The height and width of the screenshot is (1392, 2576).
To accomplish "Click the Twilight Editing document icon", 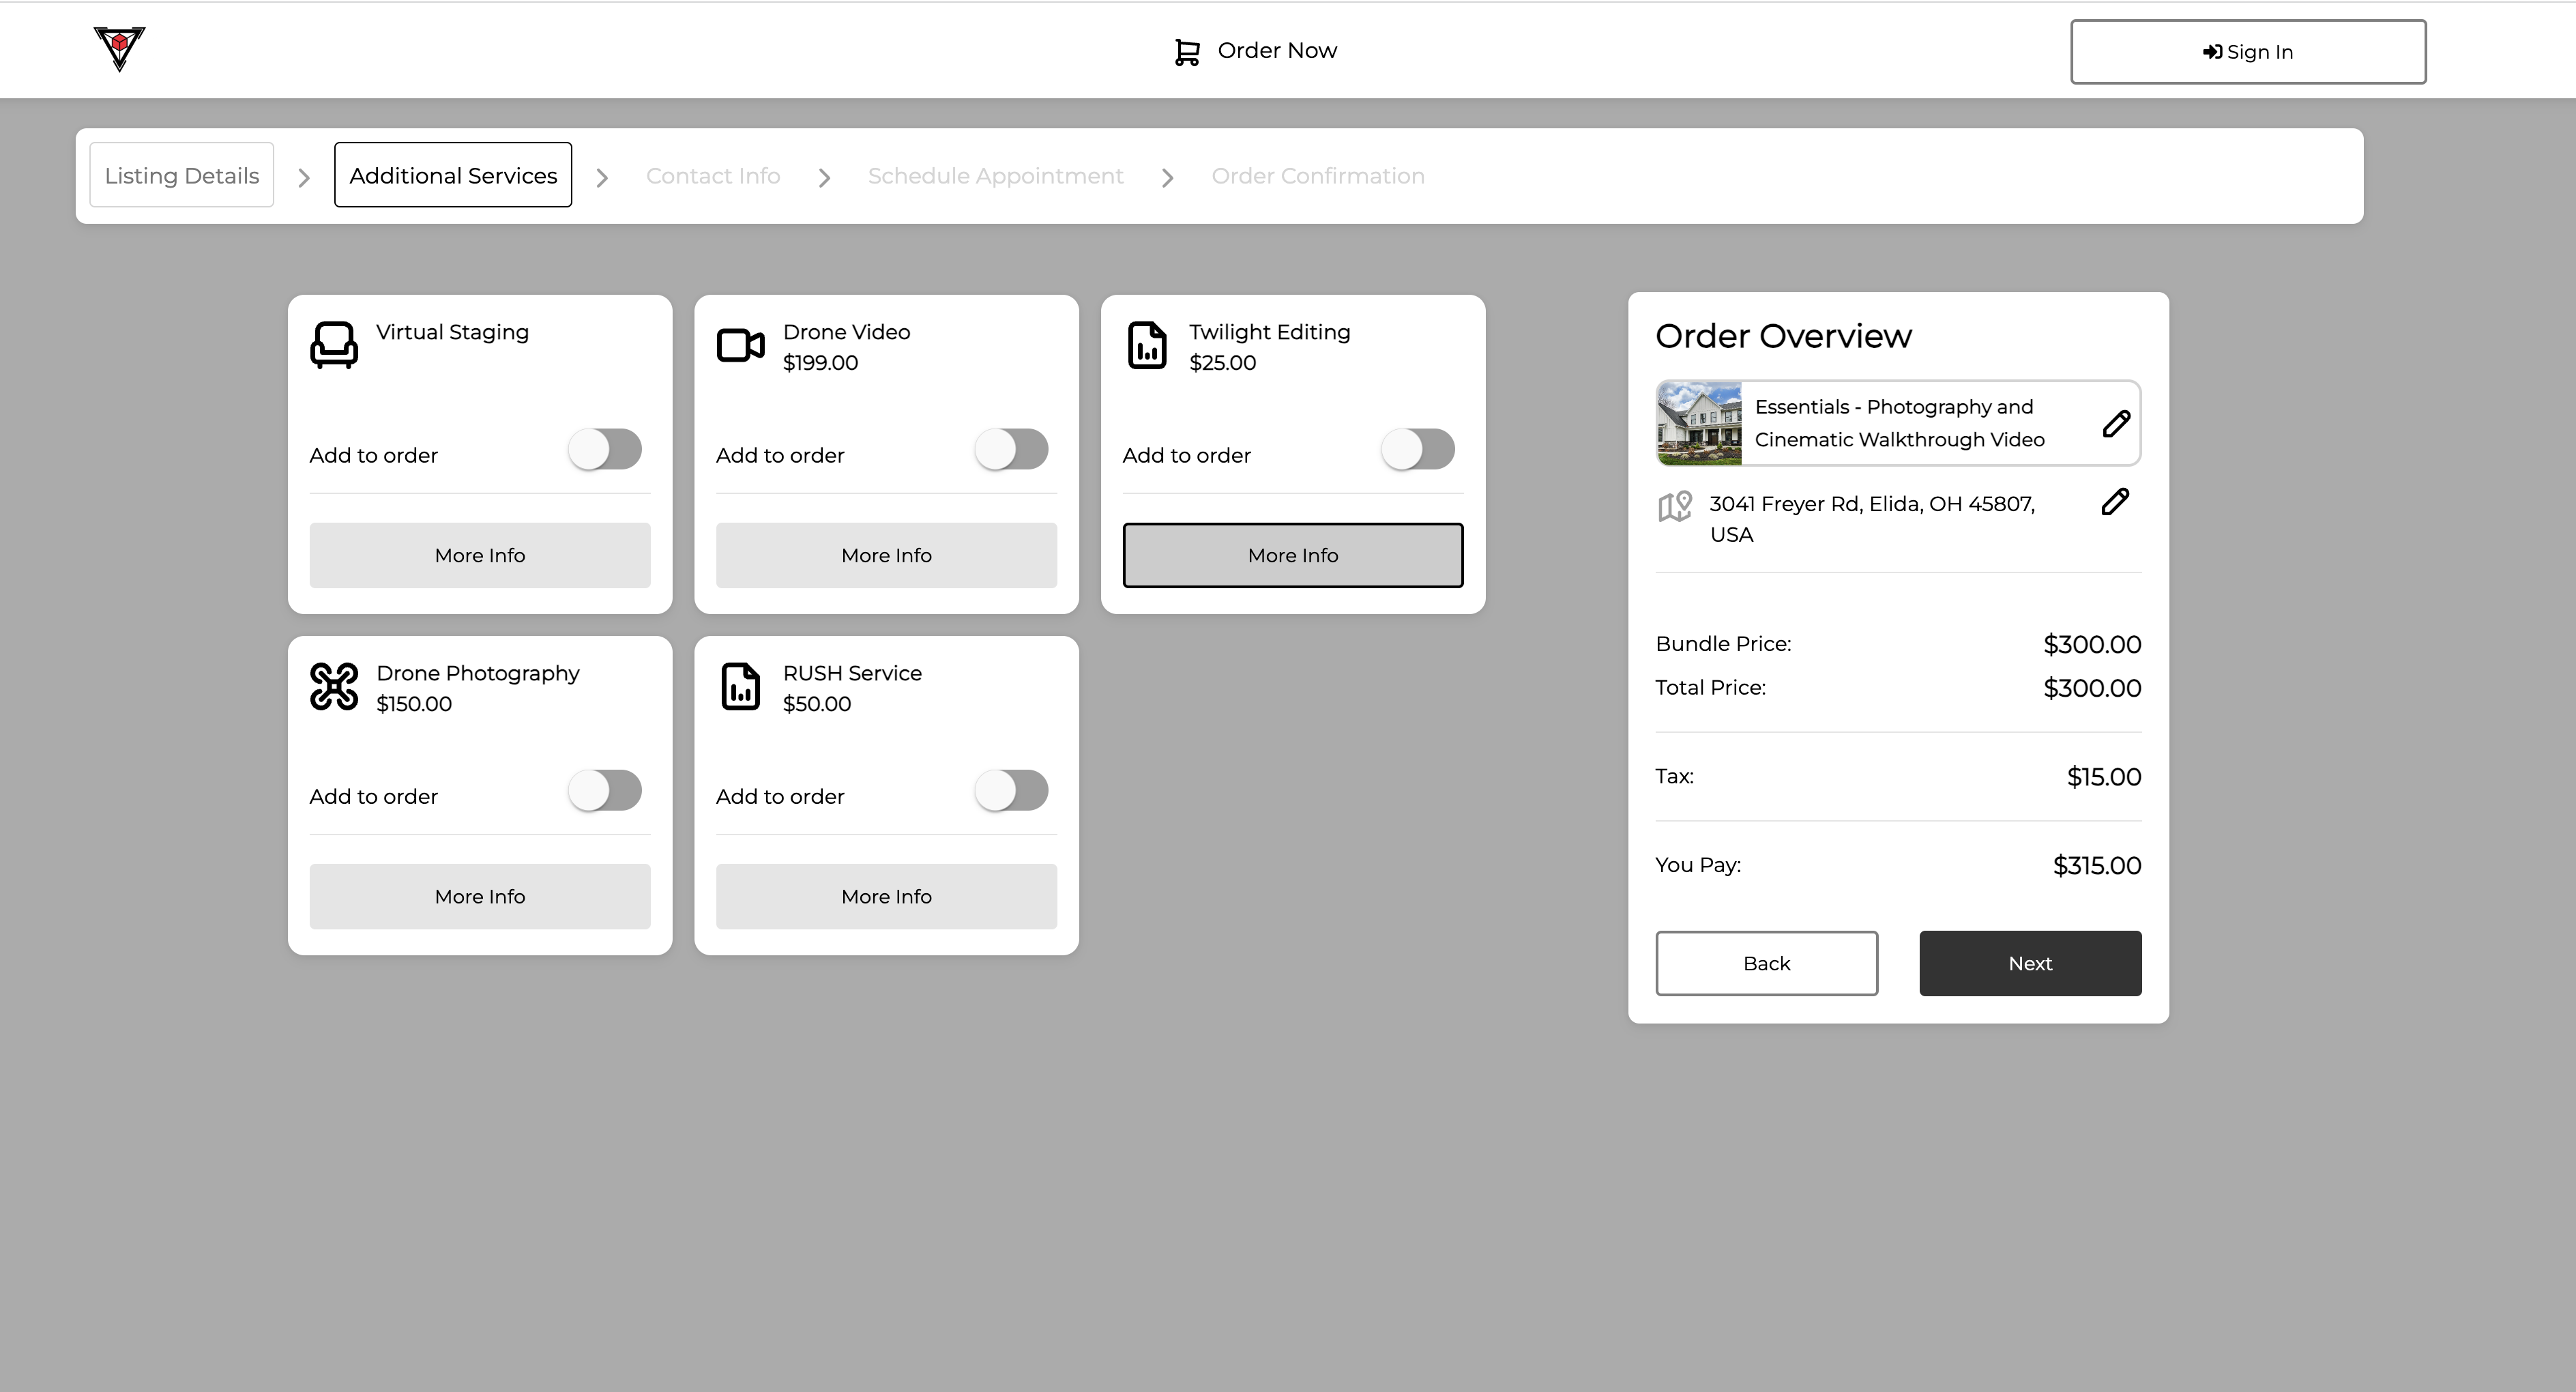I will 1147,345.
